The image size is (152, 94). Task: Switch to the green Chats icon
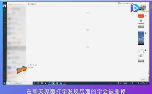(x=5, y=10)
